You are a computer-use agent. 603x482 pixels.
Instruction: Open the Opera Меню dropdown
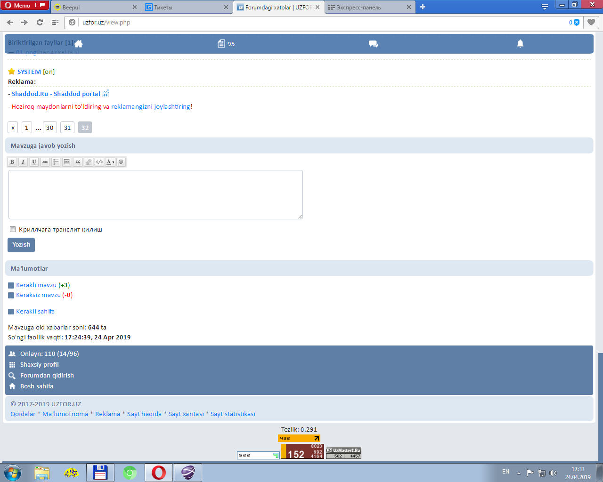24,6
